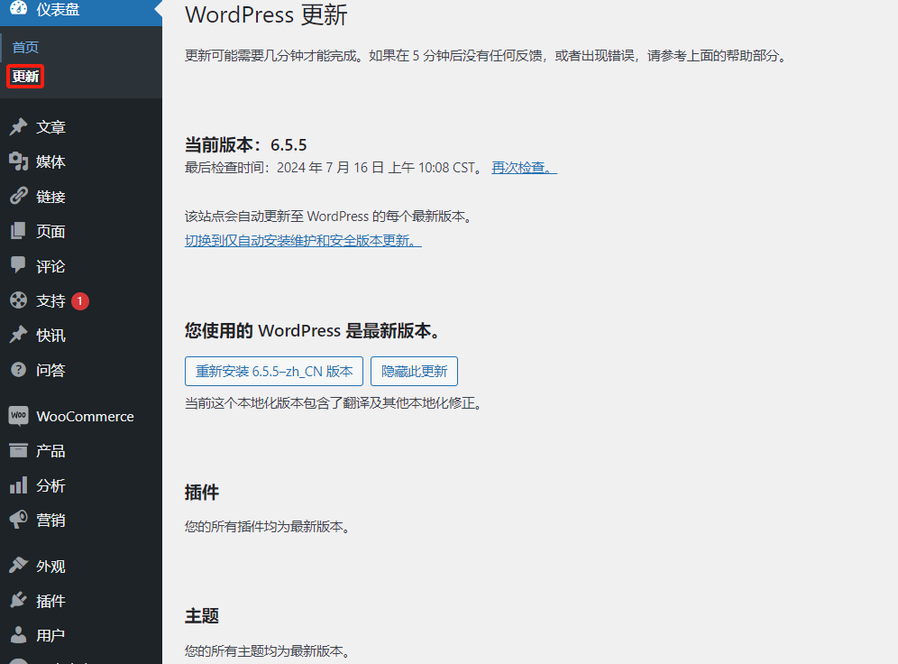898x664 pixels.
Task: Click the 重新安装 6.5.5–zh_CN 版本 button
Action: coord(274,372)
